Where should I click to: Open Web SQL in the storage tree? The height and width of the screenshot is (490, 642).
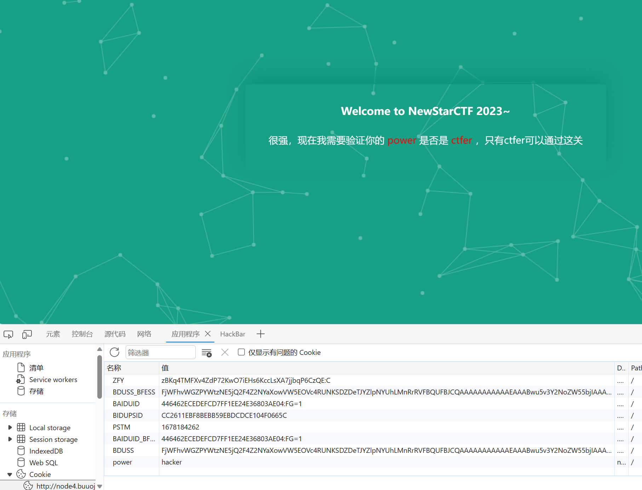(x=44, y=463)
